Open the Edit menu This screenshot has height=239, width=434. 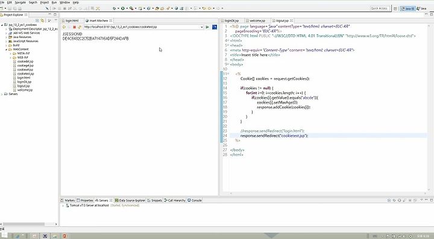10,2
